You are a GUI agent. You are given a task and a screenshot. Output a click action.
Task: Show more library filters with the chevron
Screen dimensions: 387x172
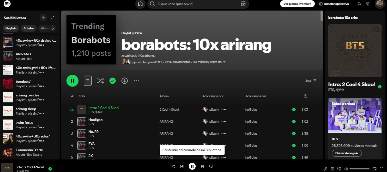point(53,28)
